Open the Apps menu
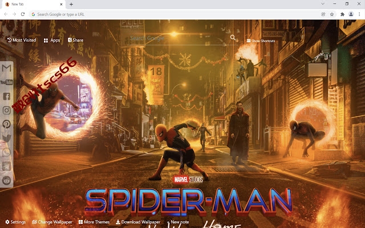The width and height of the screenshot is (365, 228). coord(52,40)
